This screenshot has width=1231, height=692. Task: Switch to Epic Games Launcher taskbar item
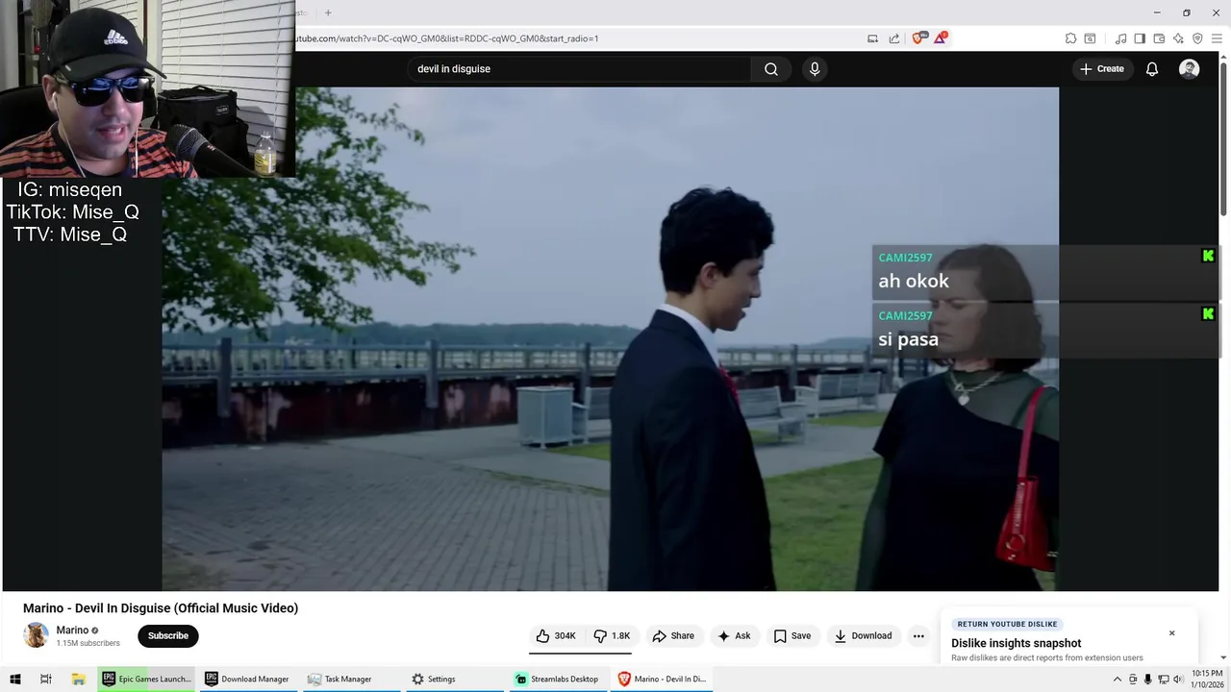click(146, 680)
